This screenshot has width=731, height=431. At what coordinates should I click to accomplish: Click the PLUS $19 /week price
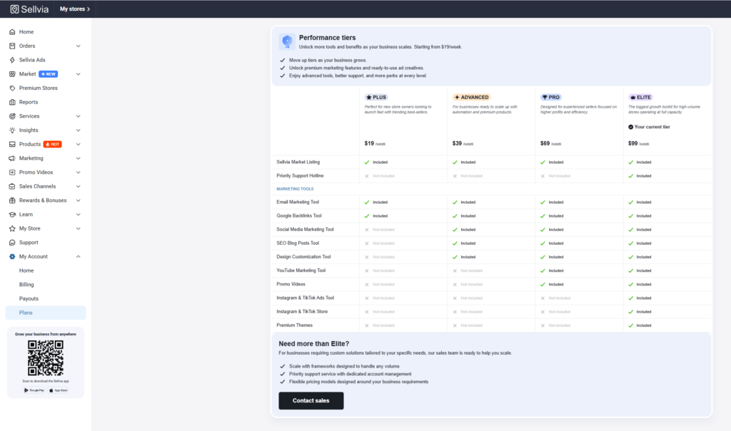[375, 143]
